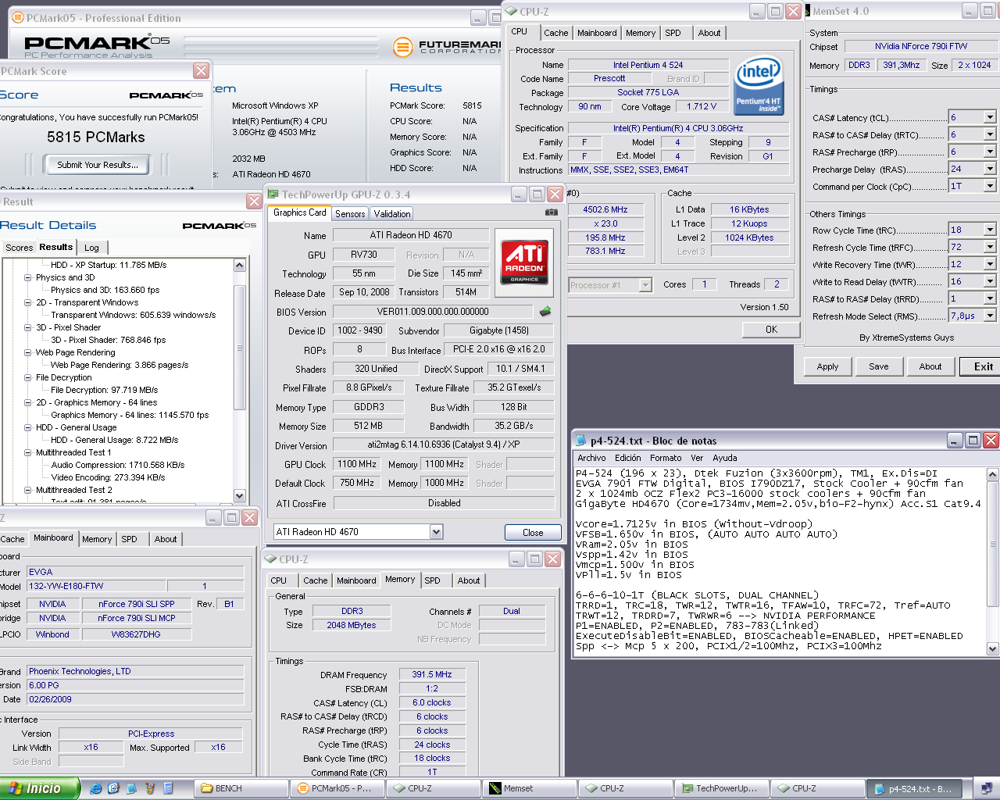
Task: Click top CPU-Z window title icon
Action: click(x=511, y=12)
